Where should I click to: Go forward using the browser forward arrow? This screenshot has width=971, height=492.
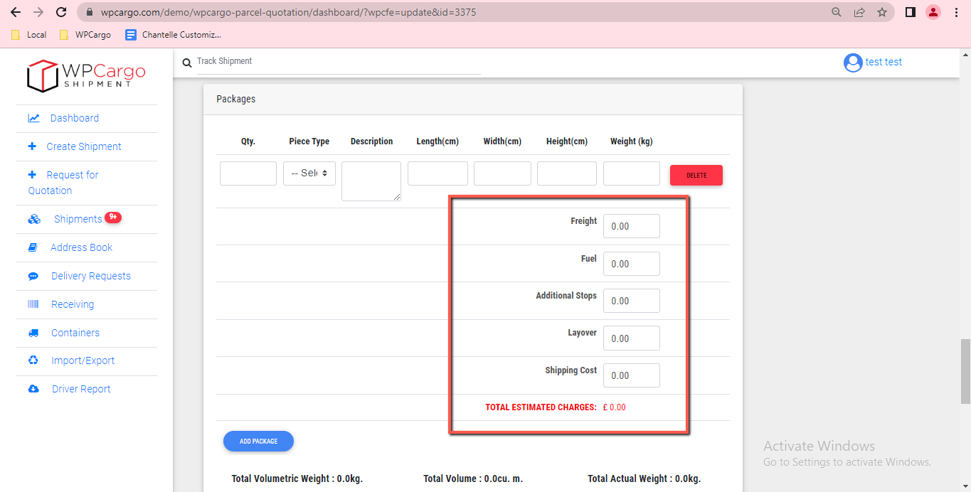point(38,12)
